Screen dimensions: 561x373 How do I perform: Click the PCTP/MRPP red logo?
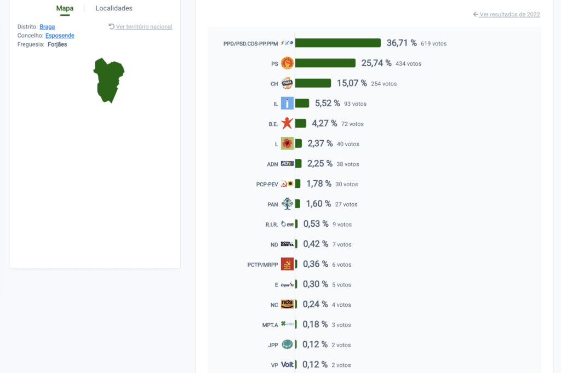pos(287,264)
